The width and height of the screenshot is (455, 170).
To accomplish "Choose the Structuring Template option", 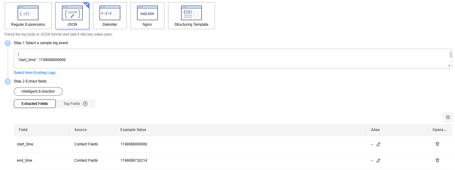I will 191,16.
